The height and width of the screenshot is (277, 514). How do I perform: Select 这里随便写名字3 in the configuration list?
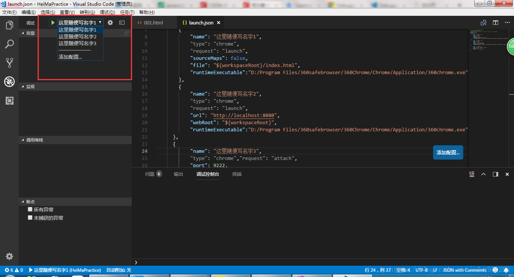point(80,43)
